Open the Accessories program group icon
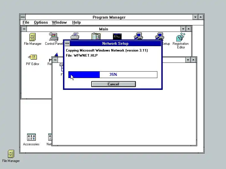226x169 pixels. tap(31, 137)
